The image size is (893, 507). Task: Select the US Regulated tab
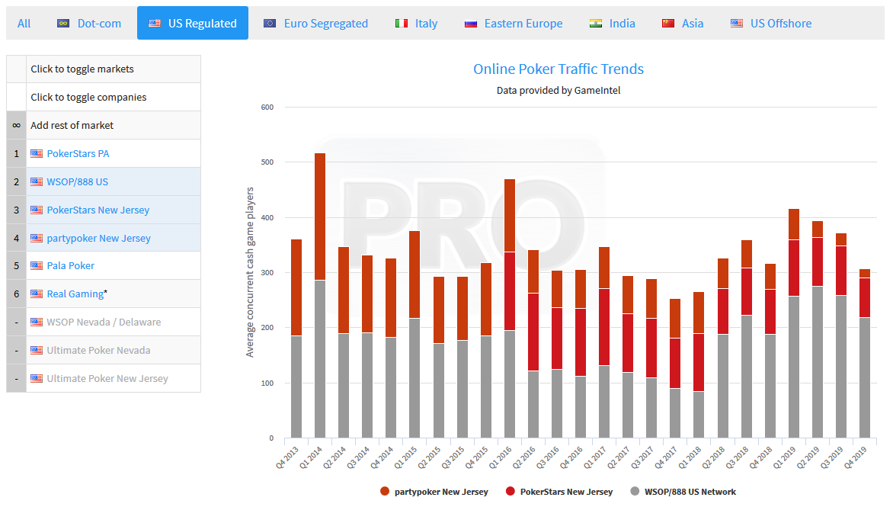point(193,24)
